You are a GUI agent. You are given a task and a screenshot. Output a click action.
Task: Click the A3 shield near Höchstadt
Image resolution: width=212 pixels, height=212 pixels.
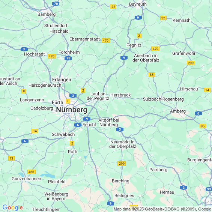[24, 49]
